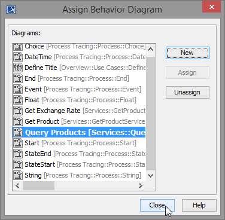This screenshot has height=220, width=225.
Task: Click the use case icon beside Define Title
Action: coord(18,68)
